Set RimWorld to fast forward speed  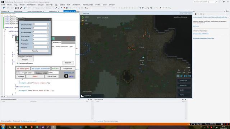pyautogui.click(x=185, y=76)
